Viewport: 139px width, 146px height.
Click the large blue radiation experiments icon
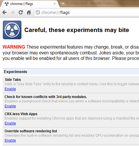12,30
